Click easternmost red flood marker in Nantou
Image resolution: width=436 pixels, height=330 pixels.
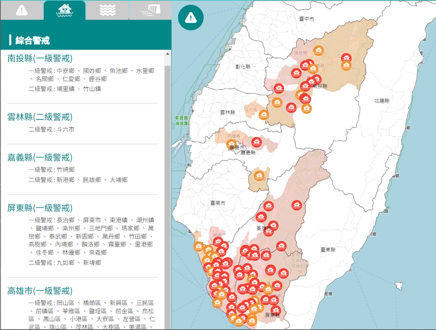pyautogui.click(x=345, y=58)
